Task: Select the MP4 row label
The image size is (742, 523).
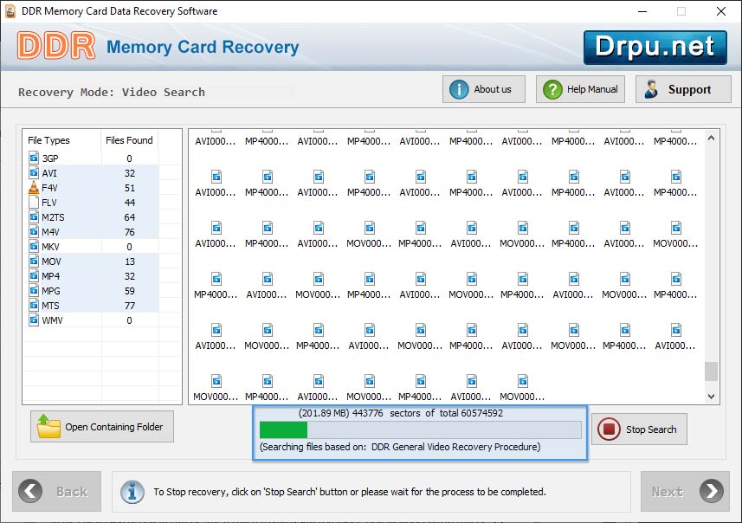Action: 50,276
